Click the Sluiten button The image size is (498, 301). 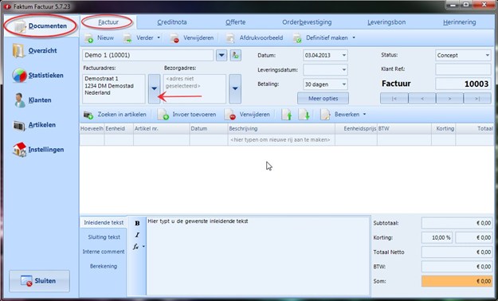pyautogui.click(x=39, y=281)
